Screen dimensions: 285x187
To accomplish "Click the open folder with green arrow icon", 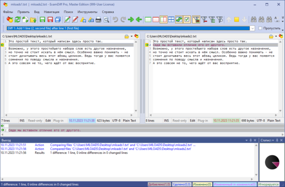I will (x=33, y=20).
